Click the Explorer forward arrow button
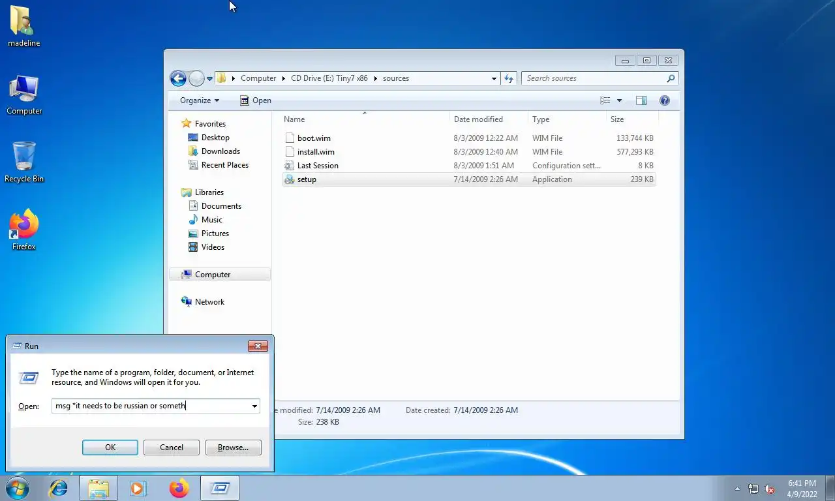The width and height of the screenshot is (835, 501). click(x=196, y=78)
